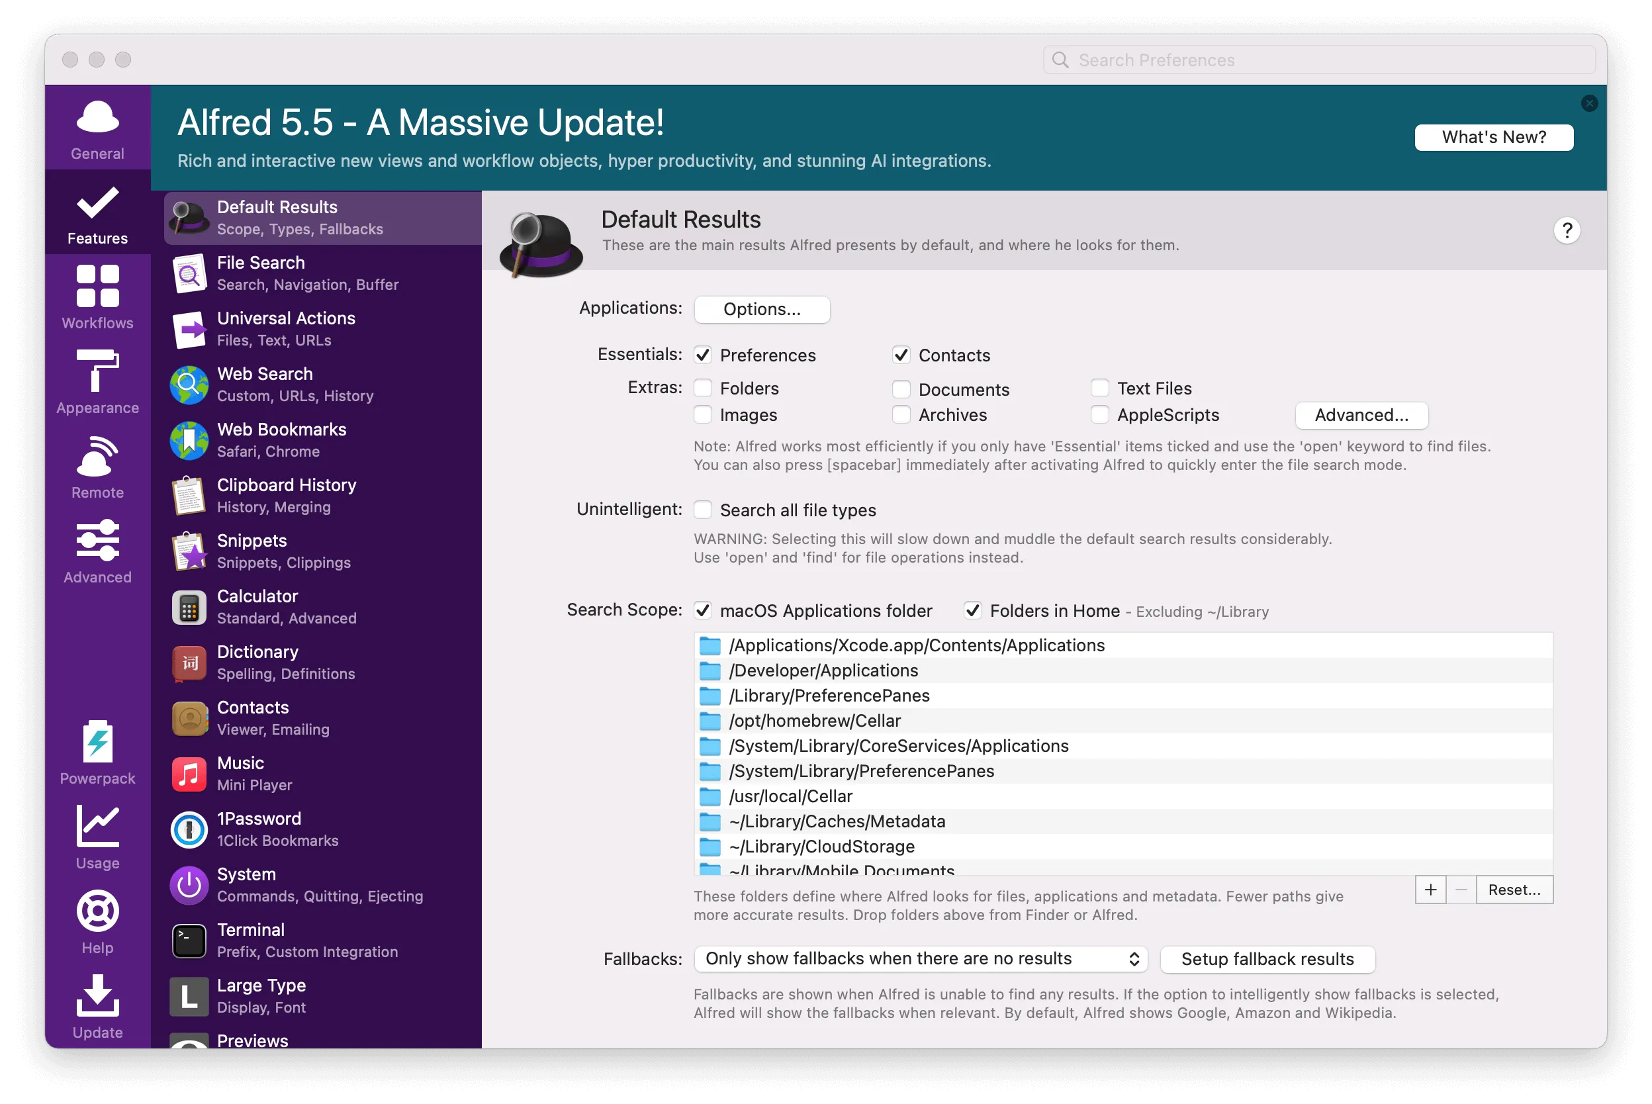Open the Remote section icon
Screen dimensions: 1652x1104
pos(97,455)
